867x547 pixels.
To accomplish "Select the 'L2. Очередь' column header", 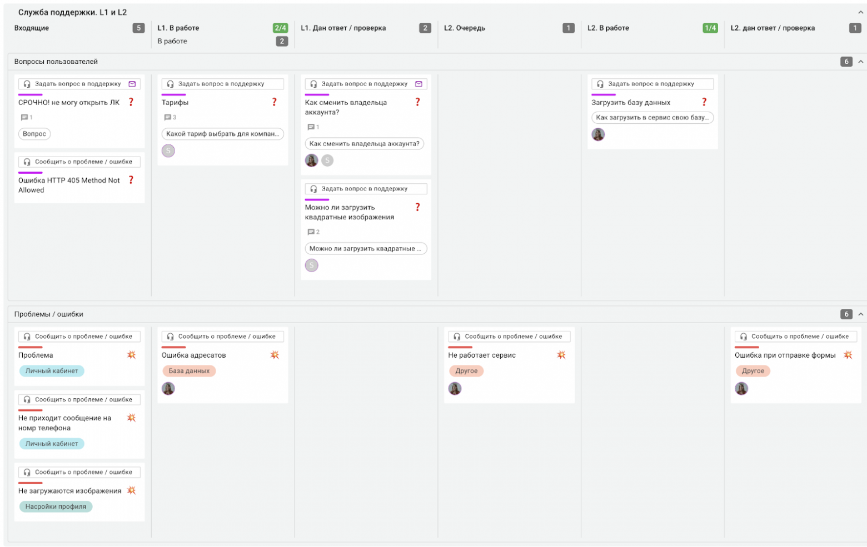I will [465, 28].
